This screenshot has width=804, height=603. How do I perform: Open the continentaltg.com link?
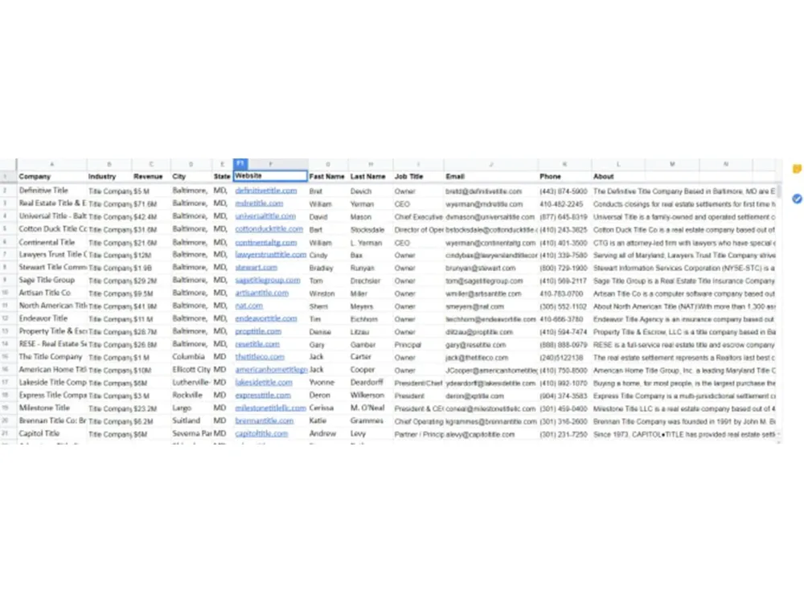click(x=265, y=242)
